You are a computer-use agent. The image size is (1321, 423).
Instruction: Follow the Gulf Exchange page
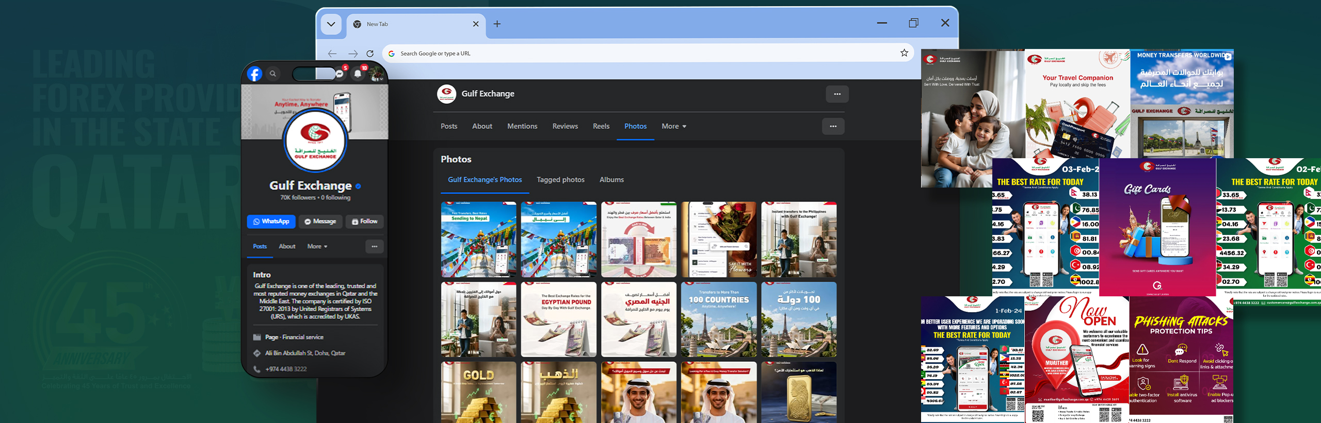point(364,222)
